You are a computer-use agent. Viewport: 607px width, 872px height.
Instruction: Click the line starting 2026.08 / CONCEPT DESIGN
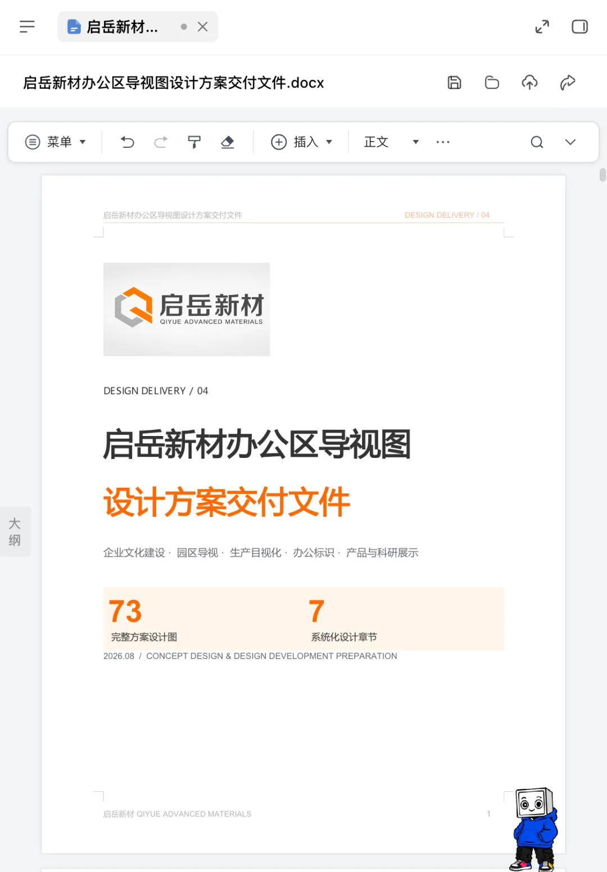250,656
